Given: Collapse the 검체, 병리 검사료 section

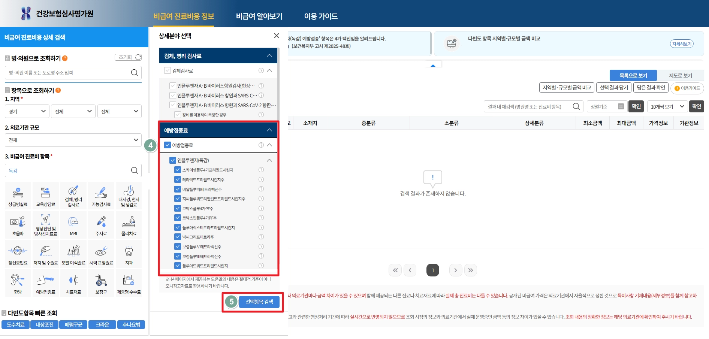Looking at the screenshot, I should click(x=269, y=55).
